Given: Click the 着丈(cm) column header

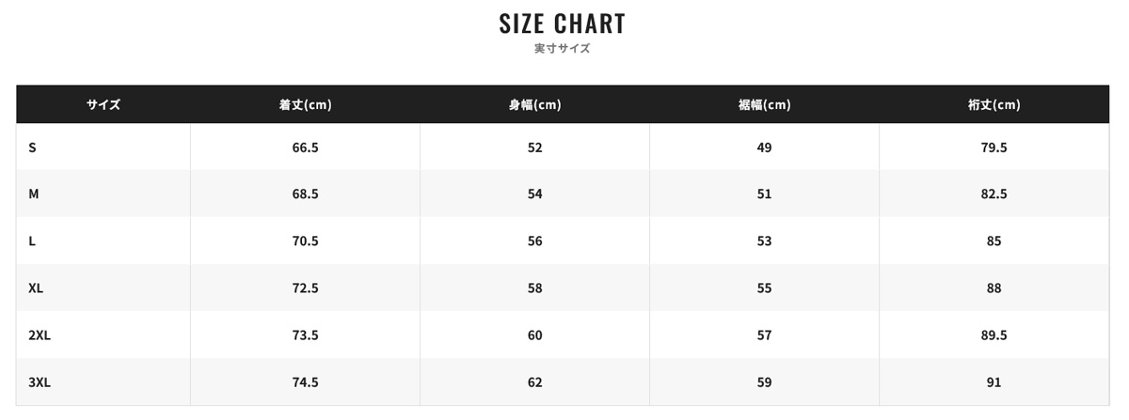Looking at the screenshot, I should pyautogui.click(x=306, y=104).
